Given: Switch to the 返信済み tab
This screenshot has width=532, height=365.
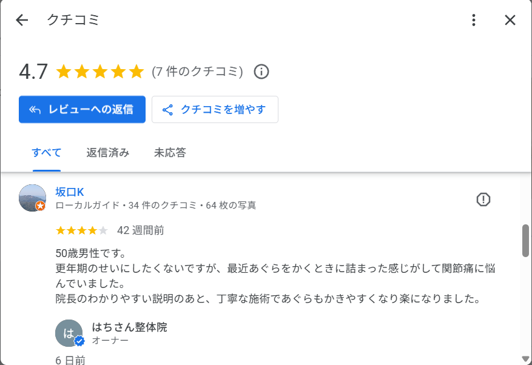Looking at the screenshot, I should [x=108, y=153].
